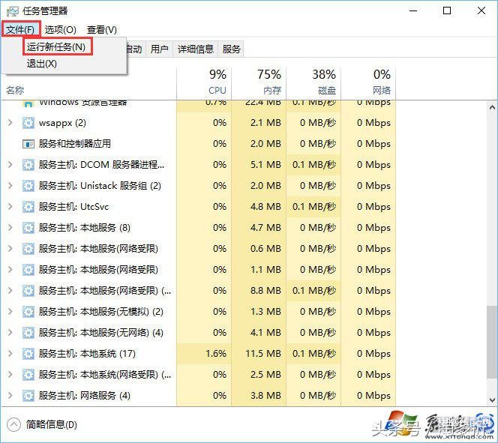Click the 5.1 MB memory value
Image resolution: width=498 pixels, height=443 pixels.
(265, 165)
